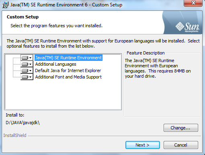Select Default Java for Internet Explorer feature
This screenshot has width=205, height=155.
point(68,70)
